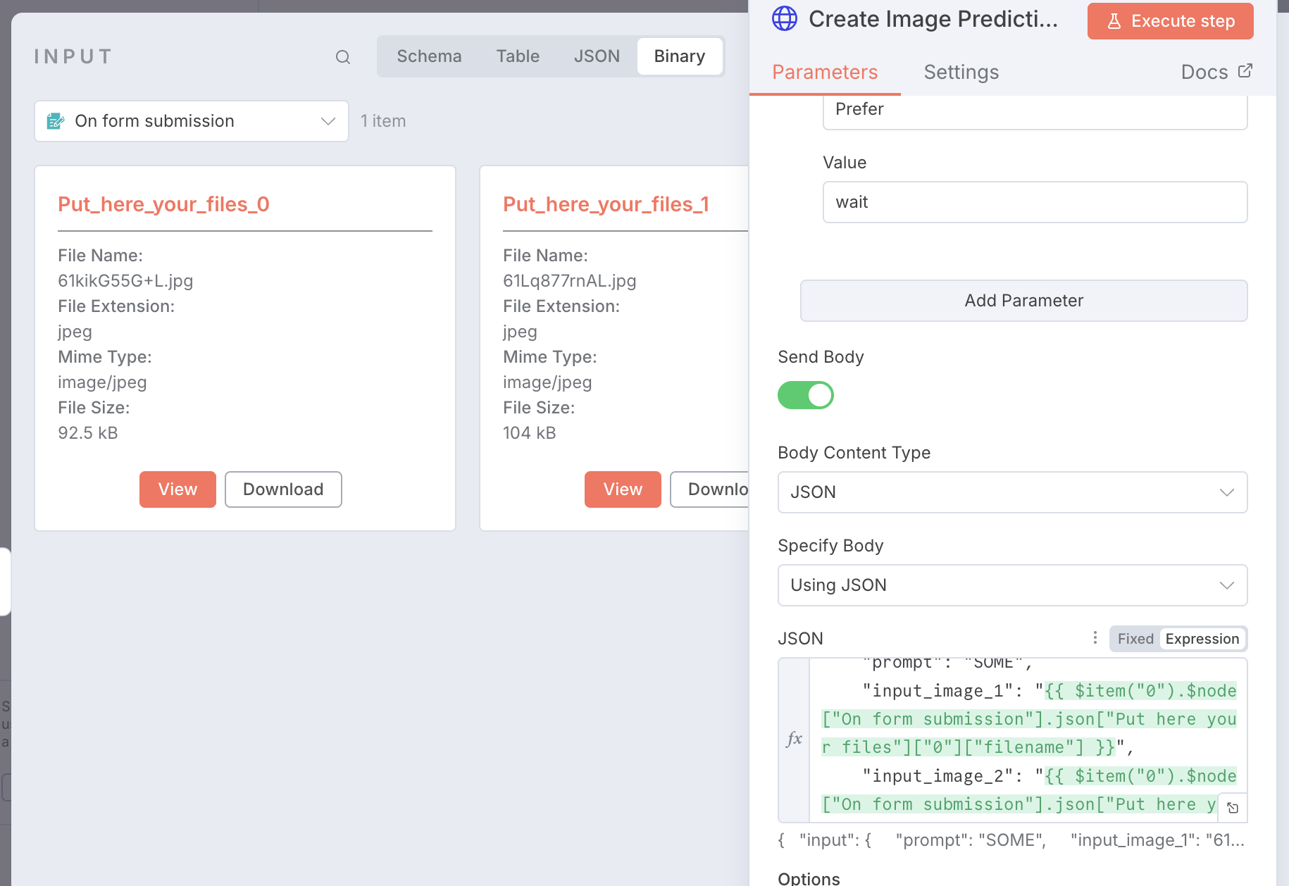Click the globe icon beside the node title

pos(785,19)
